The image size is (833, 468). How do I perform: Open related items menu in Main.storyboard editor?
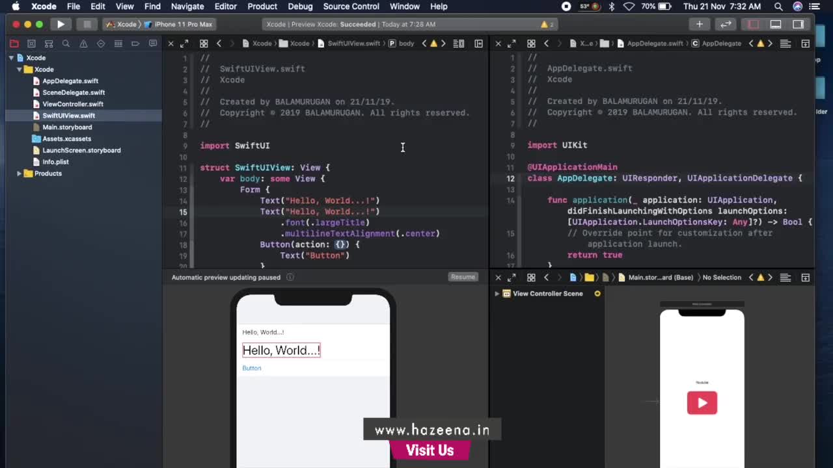click(x=531, y=278)
